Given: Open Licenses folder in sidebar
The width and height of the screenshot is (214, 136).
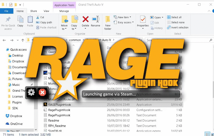Looking at the screenshot, I should pos(16,97).
